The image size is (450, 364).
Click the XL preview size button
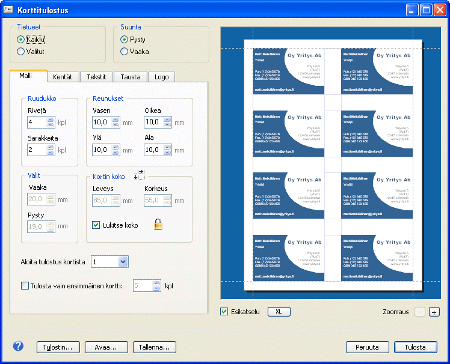[279, 312]
